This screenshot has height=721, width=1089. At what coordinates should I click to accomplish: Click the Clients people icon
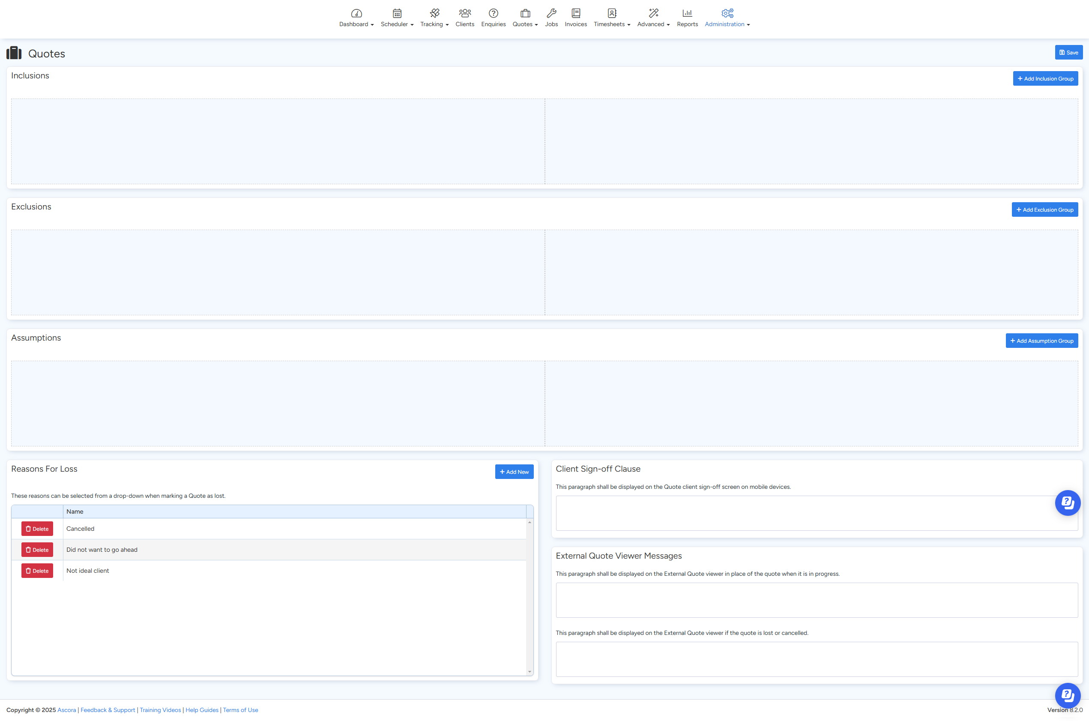[x=464, y=13]
